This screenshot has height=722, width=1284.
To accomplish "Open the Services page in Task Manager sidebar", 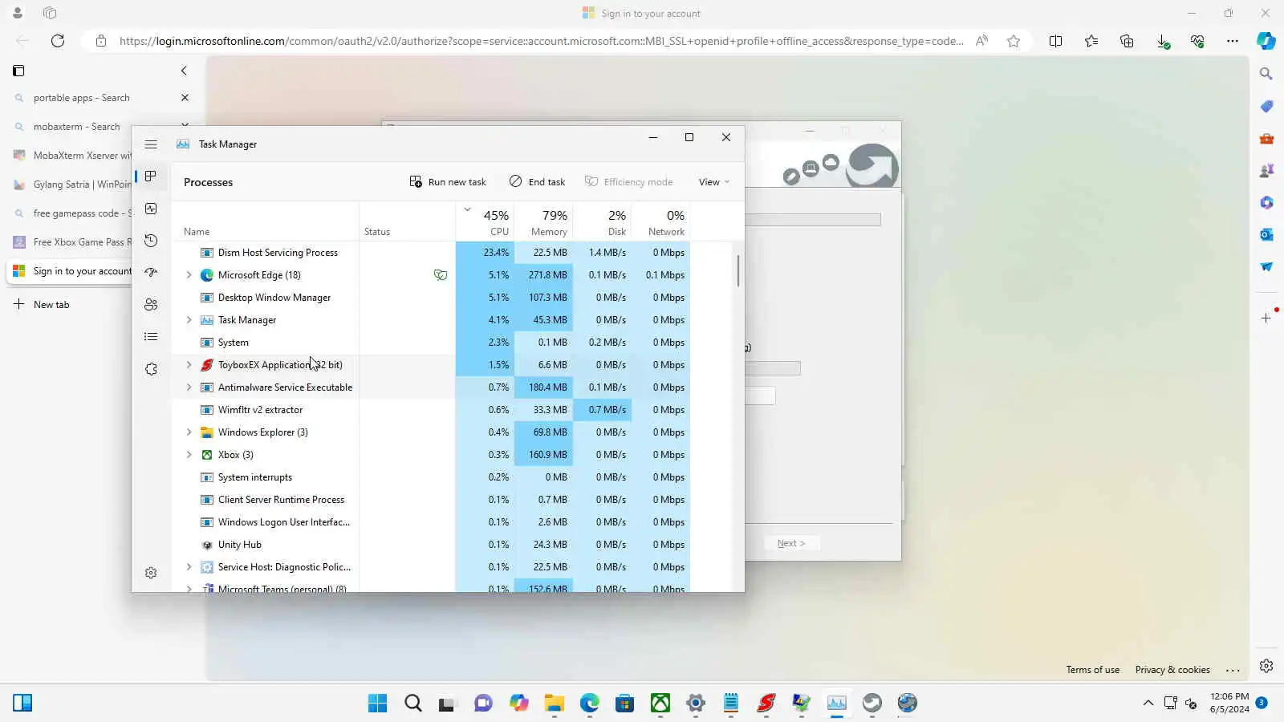I will 151,369.
